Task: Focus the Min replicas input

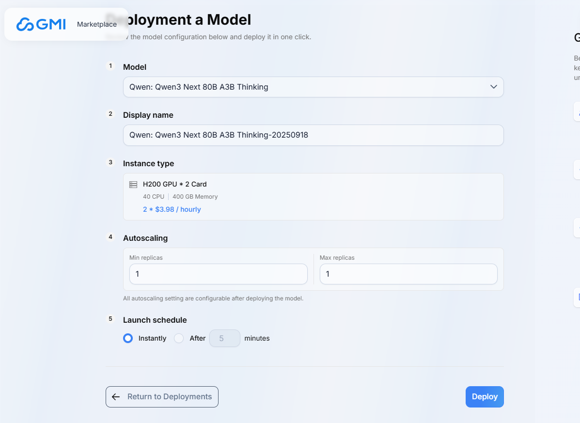Action: point(218,274)
